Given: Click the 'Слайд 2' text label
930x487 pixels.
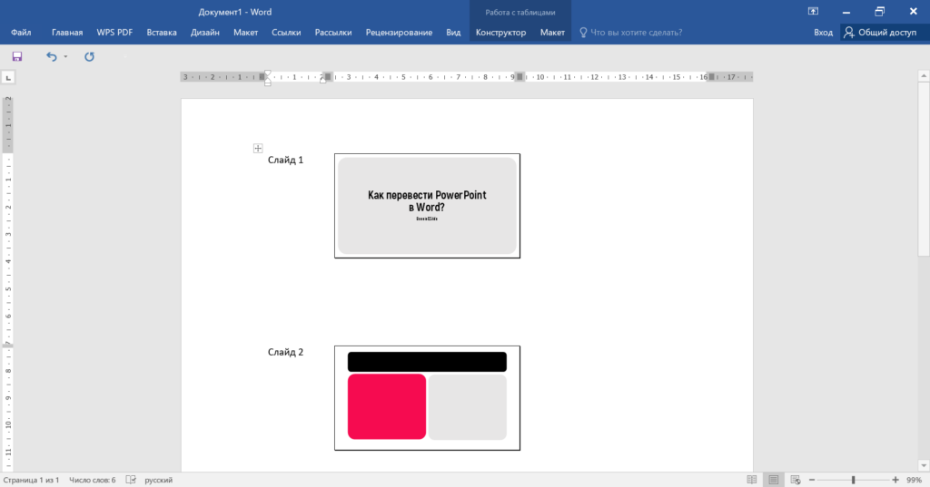Looking at the screenshot, I should click(285, 352).
